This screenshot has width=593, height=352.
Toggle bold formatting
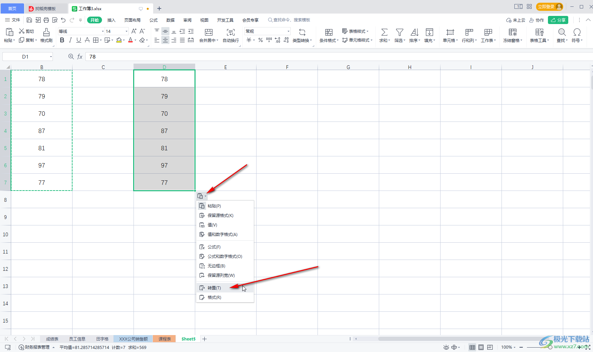[62, 40]
